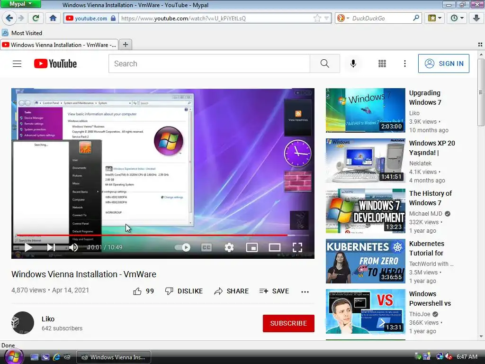This screenshot has width=485, height=364.
Task: Open the Michael MJD channel name
Action: tap(426, 214)
